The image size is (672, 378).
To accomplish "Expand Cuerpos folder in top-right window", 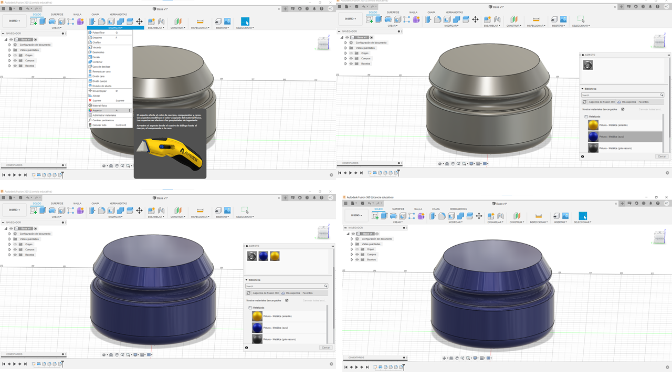I will tap(345, 58).
